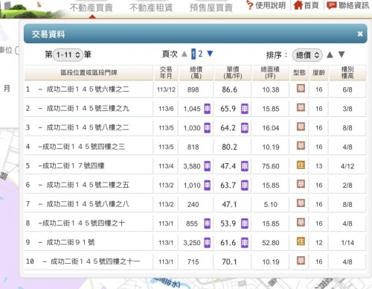Click 樓別樓高 column header

[x=347, y=72]
